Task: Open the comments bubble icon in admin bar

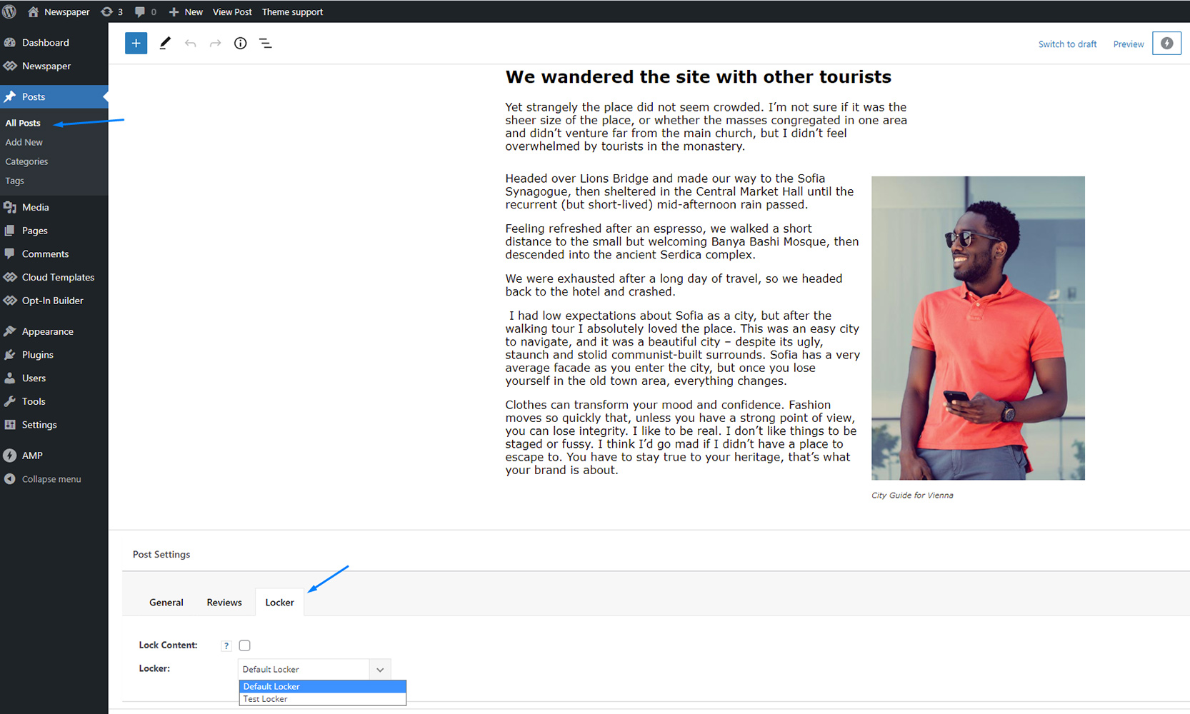Action: click(x=140, y=11)
